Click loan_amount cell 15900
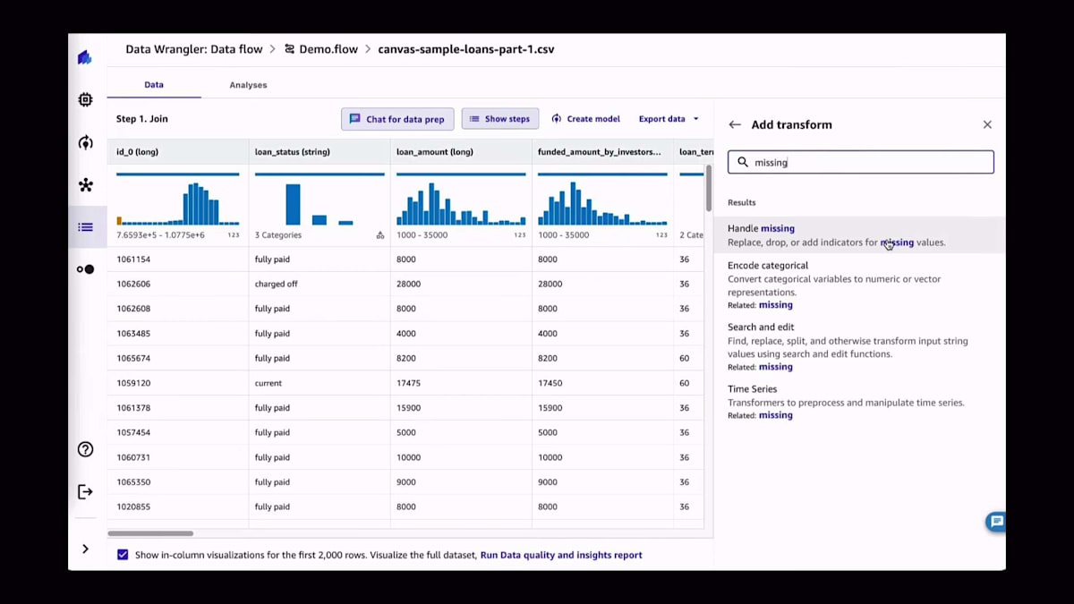The height and width of the screenshot is (604, 1074). pos(461,408)
